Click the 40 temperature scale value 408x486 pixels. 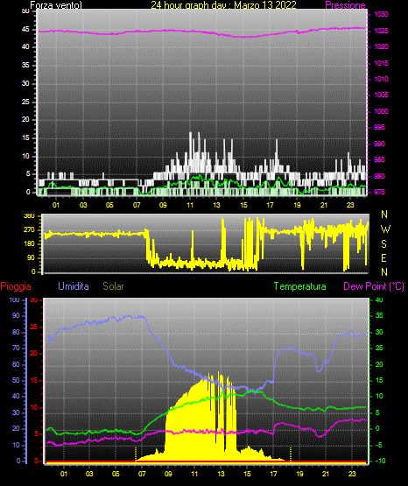point(379,299)
